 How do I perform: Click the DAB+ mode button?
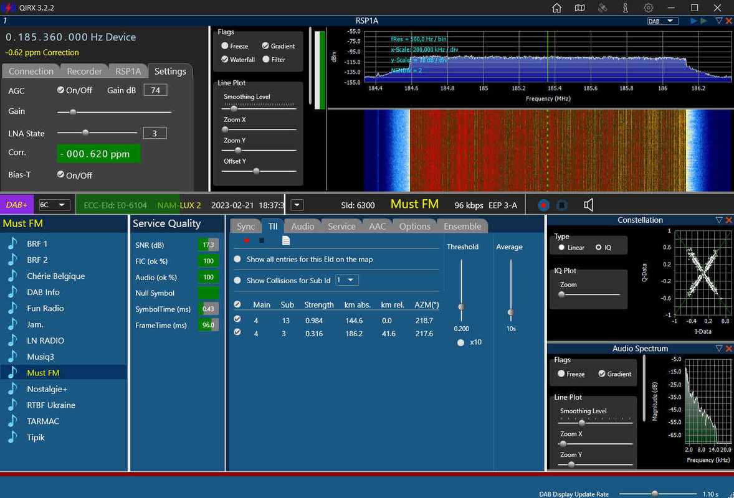pyautogui.click(x=17, y=205)
